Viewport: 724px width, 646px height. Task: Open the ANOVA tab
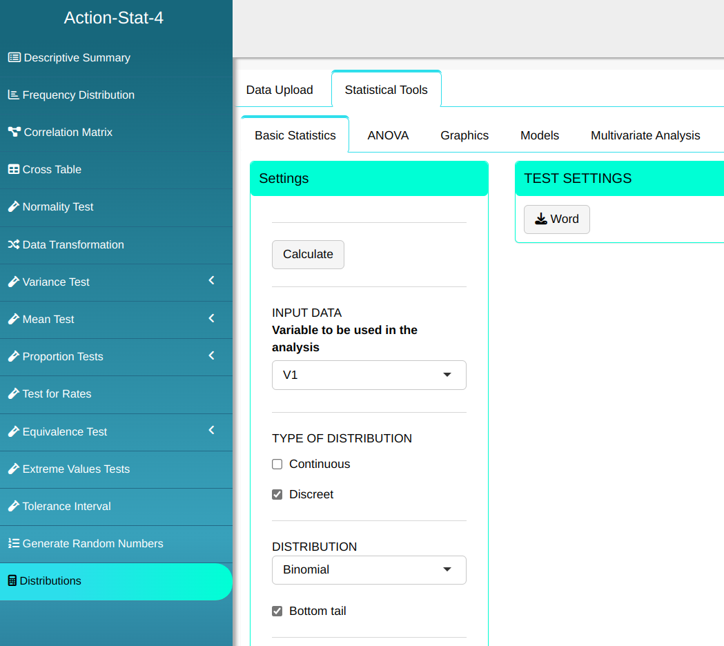388,136
